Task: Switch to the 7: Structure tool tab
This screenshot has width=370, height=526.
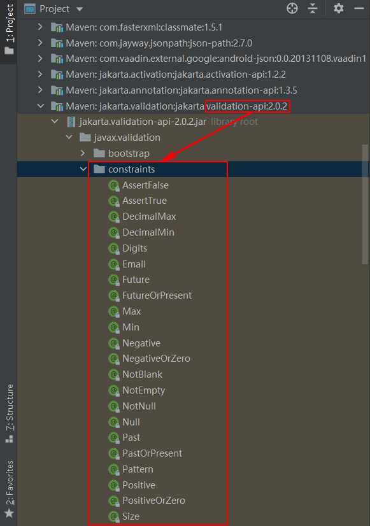Action: [x=10, y=413]
